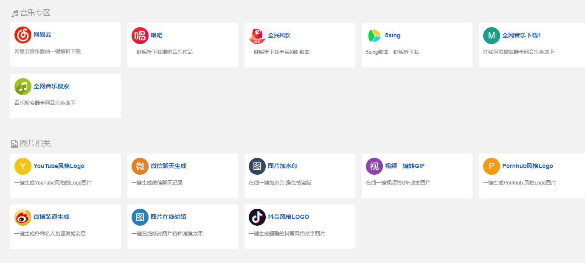The height and width of the screenshot is (263, 585).
Task: Open the 图片加水印 link
Action: tap(283, 166)
